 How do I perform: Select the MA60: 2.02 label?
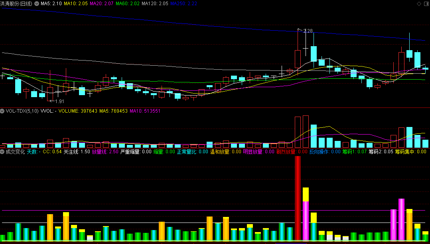[128, 4]
